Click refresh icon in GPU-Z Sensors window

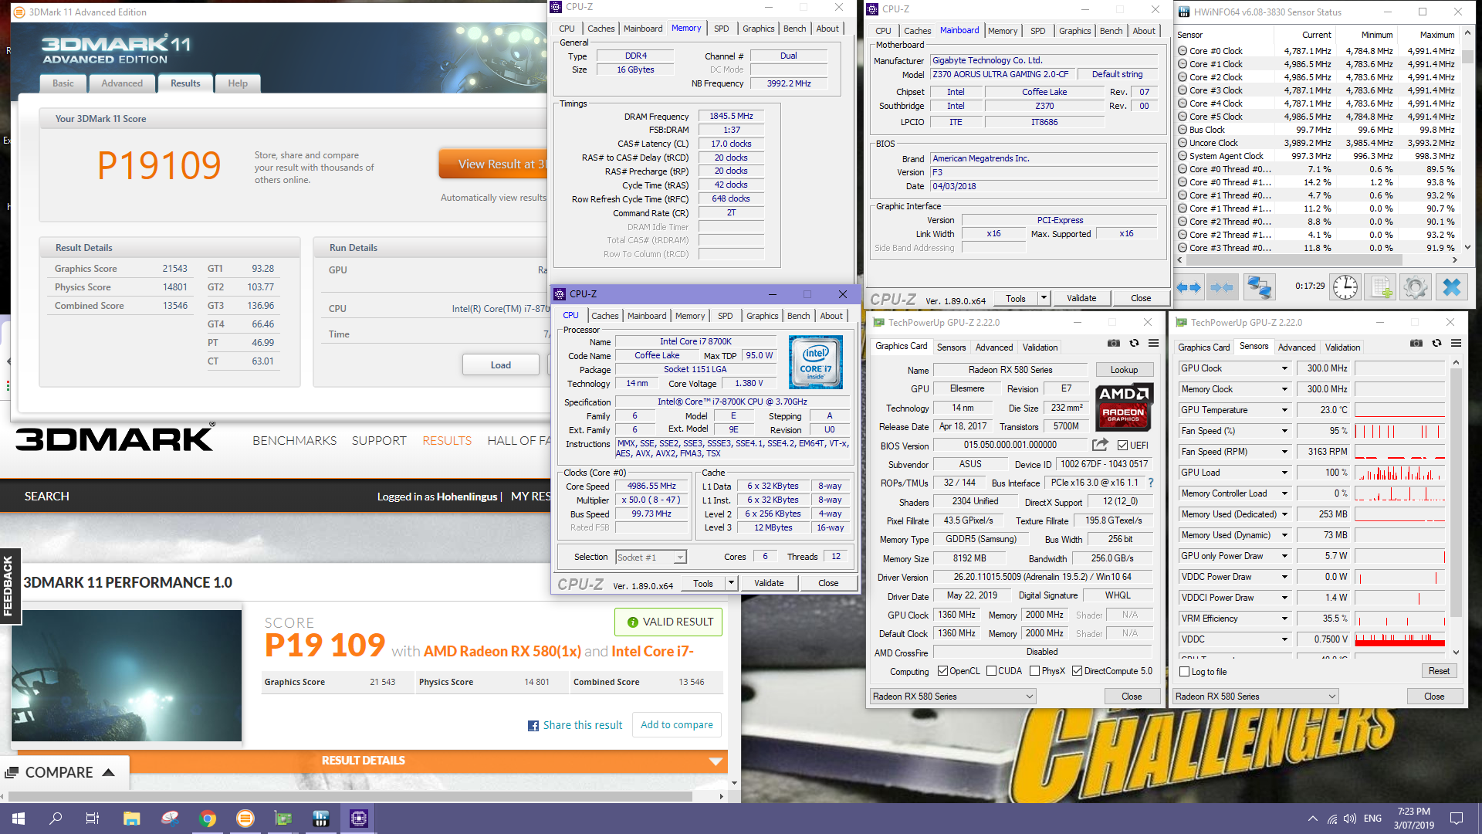click(x=1436, y=344)
